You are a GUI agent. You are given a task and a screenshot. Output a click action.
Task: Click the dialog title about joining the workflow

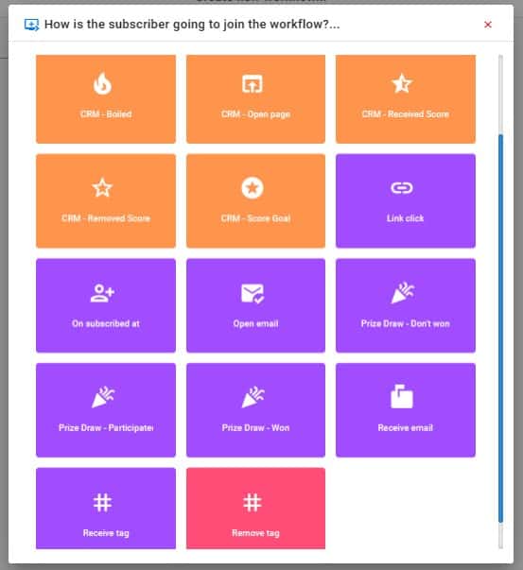(192, 25)
